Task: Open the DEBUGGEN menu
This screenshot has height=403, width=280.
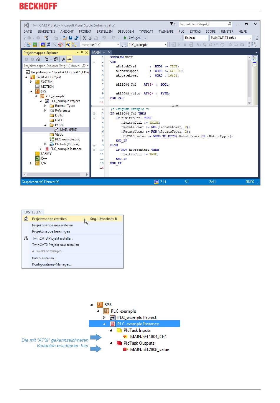Action: (x=126, y=31)
